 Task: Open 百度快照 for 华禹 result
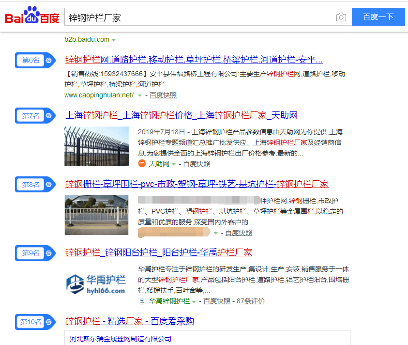pyautogui.click(x=217, y=301)
